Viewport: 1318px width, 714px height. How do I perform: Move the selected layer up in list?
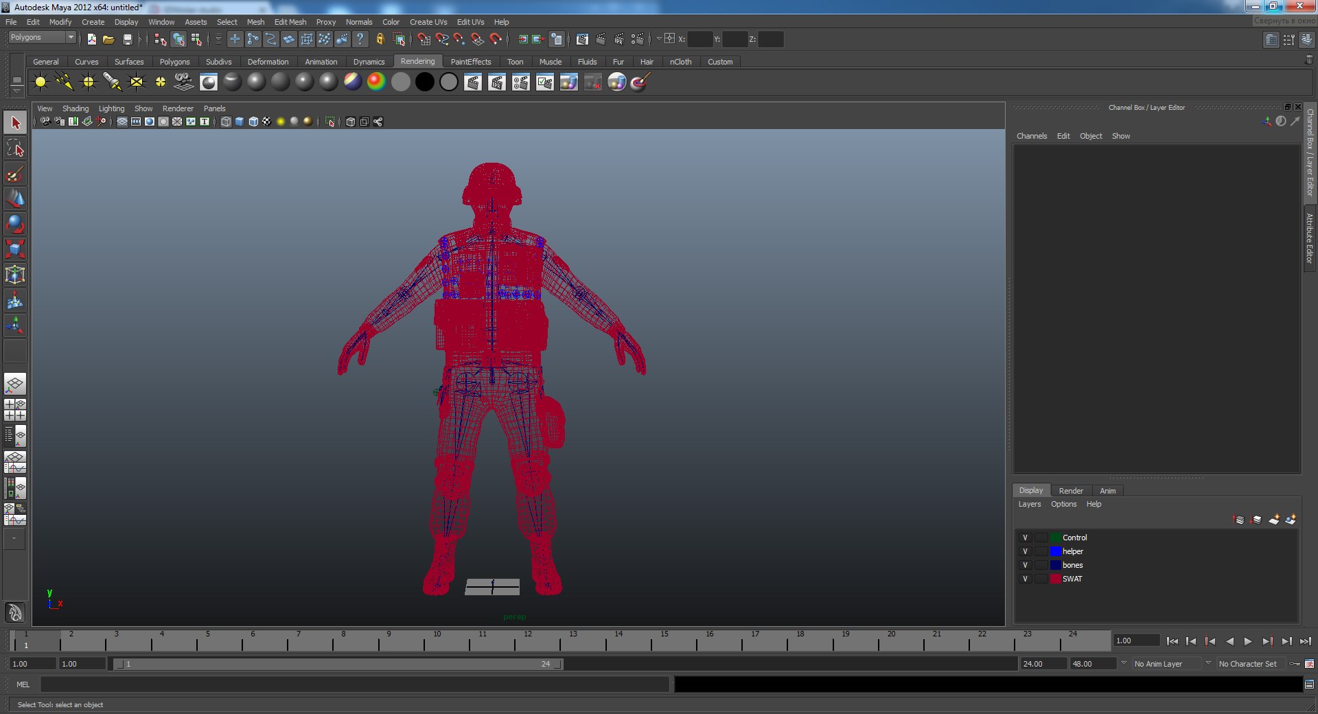click(1239, 520)
